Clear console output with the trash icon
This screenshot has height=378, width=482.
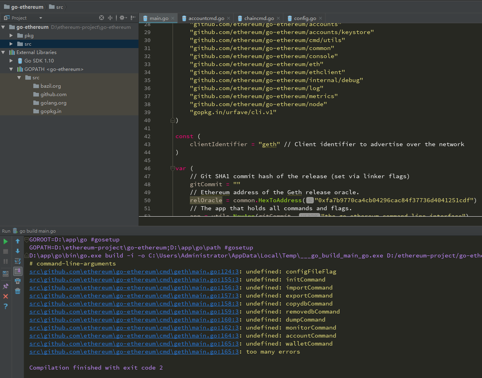click(x=18, y=291)
